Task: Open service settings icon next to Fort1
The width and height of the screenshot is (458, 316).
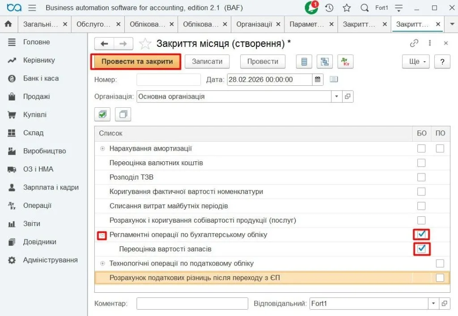Action: [x=399, y=8]
